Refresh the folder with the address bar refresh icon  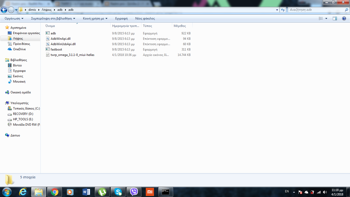283,10
